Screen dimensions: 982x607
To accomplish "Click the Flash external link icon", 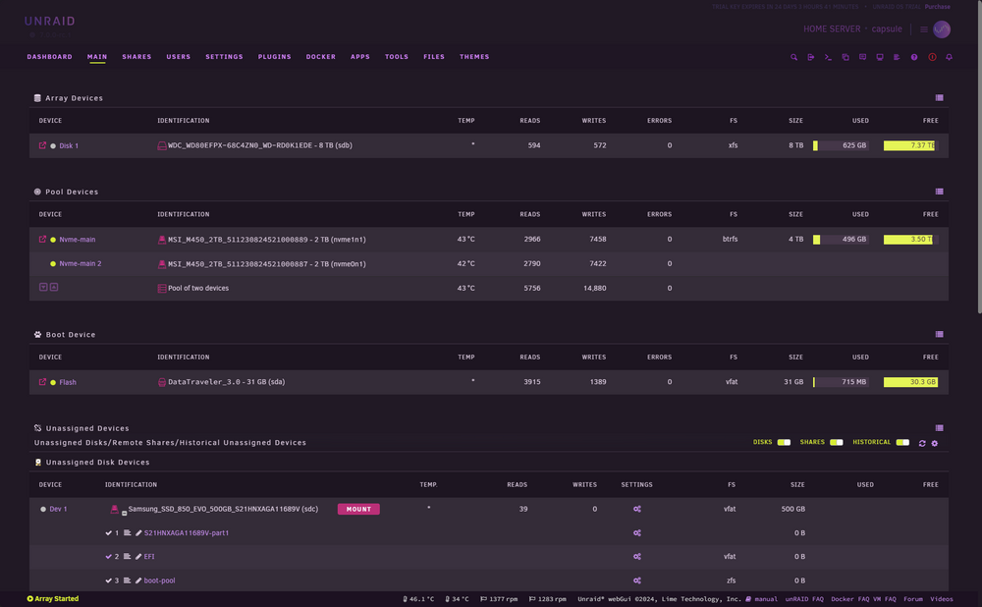I will [42, 381].
